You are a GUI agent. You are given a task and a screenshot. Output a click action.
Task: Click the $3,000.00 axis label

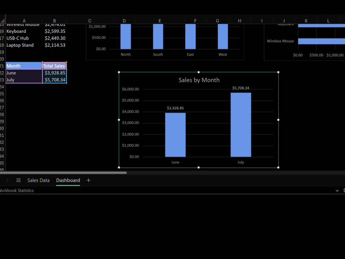point(130,123)
